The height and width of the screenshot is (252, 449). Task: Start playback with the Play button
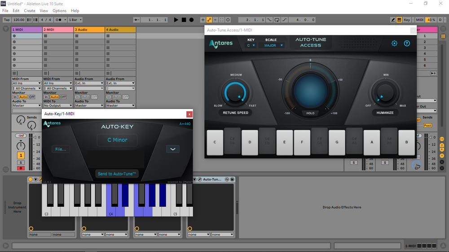tap(176, 20)
